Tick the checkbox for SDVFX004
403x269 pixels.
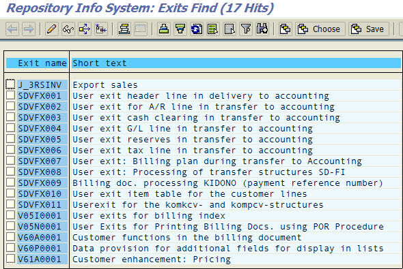click(10, 128)
